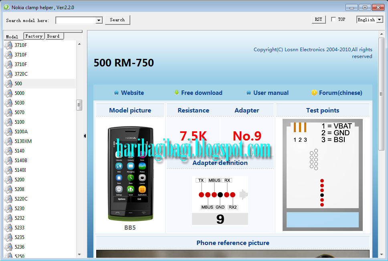Click the phone icon beside model 5220C
Screen dimensions: 388x261
point(8,199)
